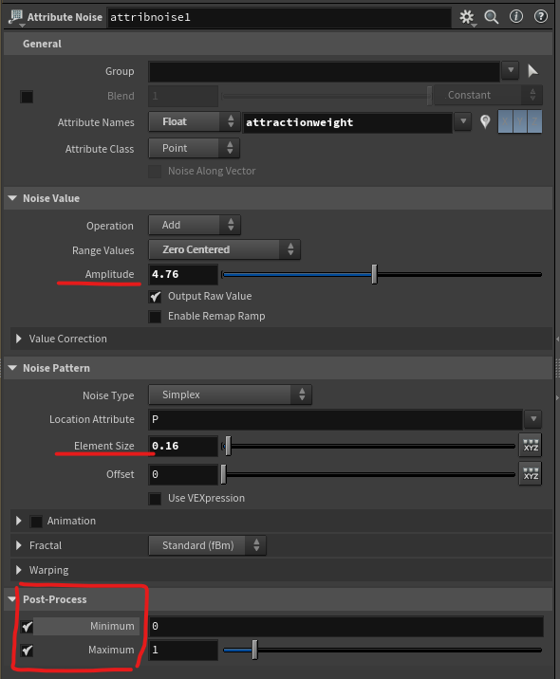This screenshot has width=560, height=679.
Task: Open the attribute name list dropdown arrow
Action: pos(463,121)
